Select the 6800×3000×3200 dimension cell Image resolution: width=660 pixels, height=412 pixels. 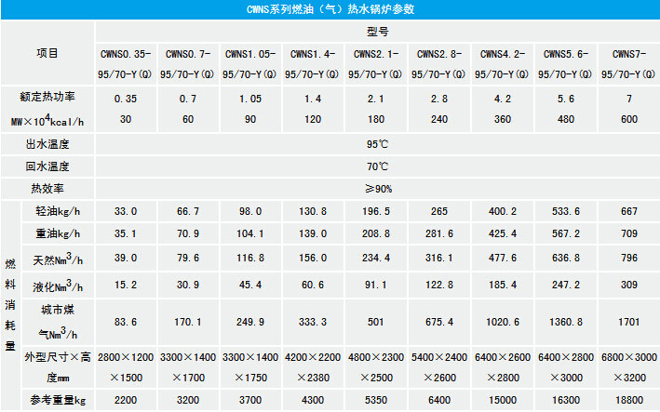click(627, 367)
